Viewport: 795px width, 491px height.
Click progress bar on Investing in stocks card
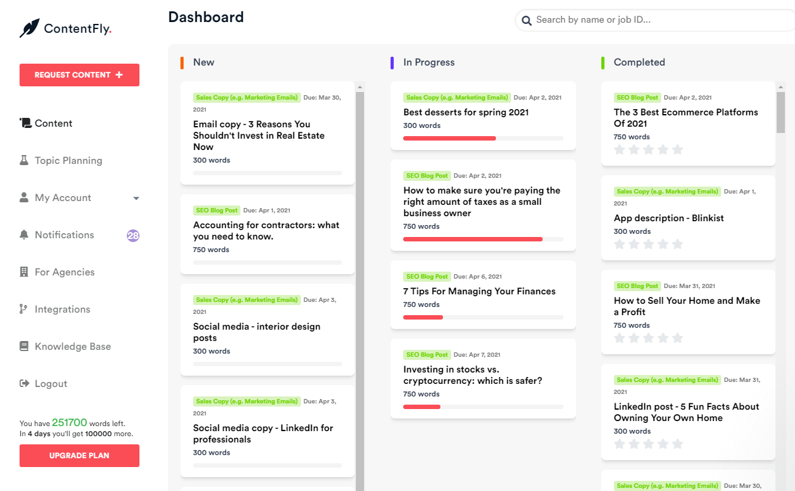(x=483, y=407)
